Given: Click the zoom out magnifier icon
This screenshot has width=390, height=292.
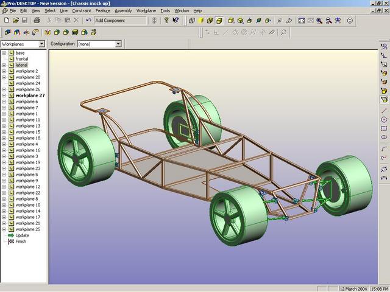Looking at the screenshot, I should tap(328, 21).
